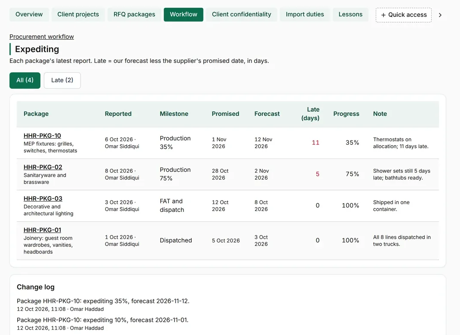This screenshot has width=460, height=335.
Task: Click '3 Oct 2026 · Omar Siddiqui' reported cell
Action: pyautogui.click(x=122, y=206)
